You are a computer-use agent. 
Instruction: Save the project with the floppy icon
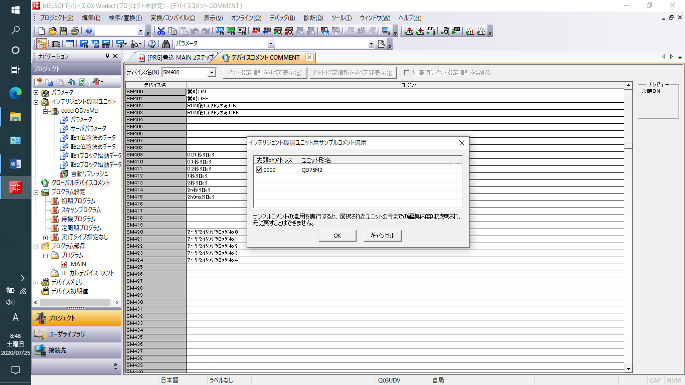[64, 31]
